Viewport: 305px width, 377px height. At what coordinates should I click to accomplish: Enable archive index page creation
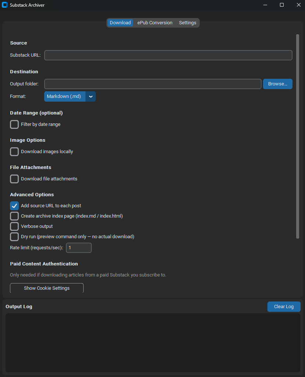[x=14, y=216]
